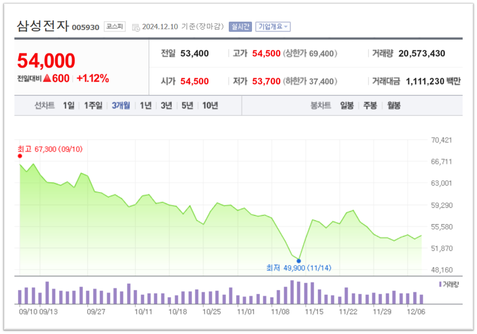Select the 1년 line chart tab
This screenshot has height=334, width=477.
click(146, 105)
